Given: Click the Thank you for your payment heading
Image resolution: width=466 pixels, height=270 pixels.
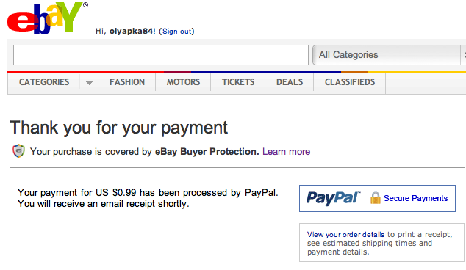Looking at the screenshot, I should tap(119, 128).
